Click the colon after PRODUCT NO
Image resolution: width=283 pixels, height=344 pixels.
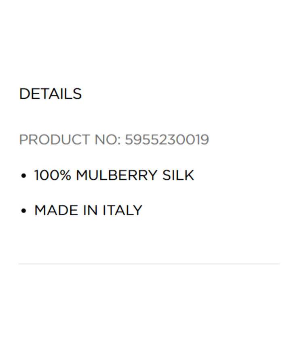[x=119, y=140]
